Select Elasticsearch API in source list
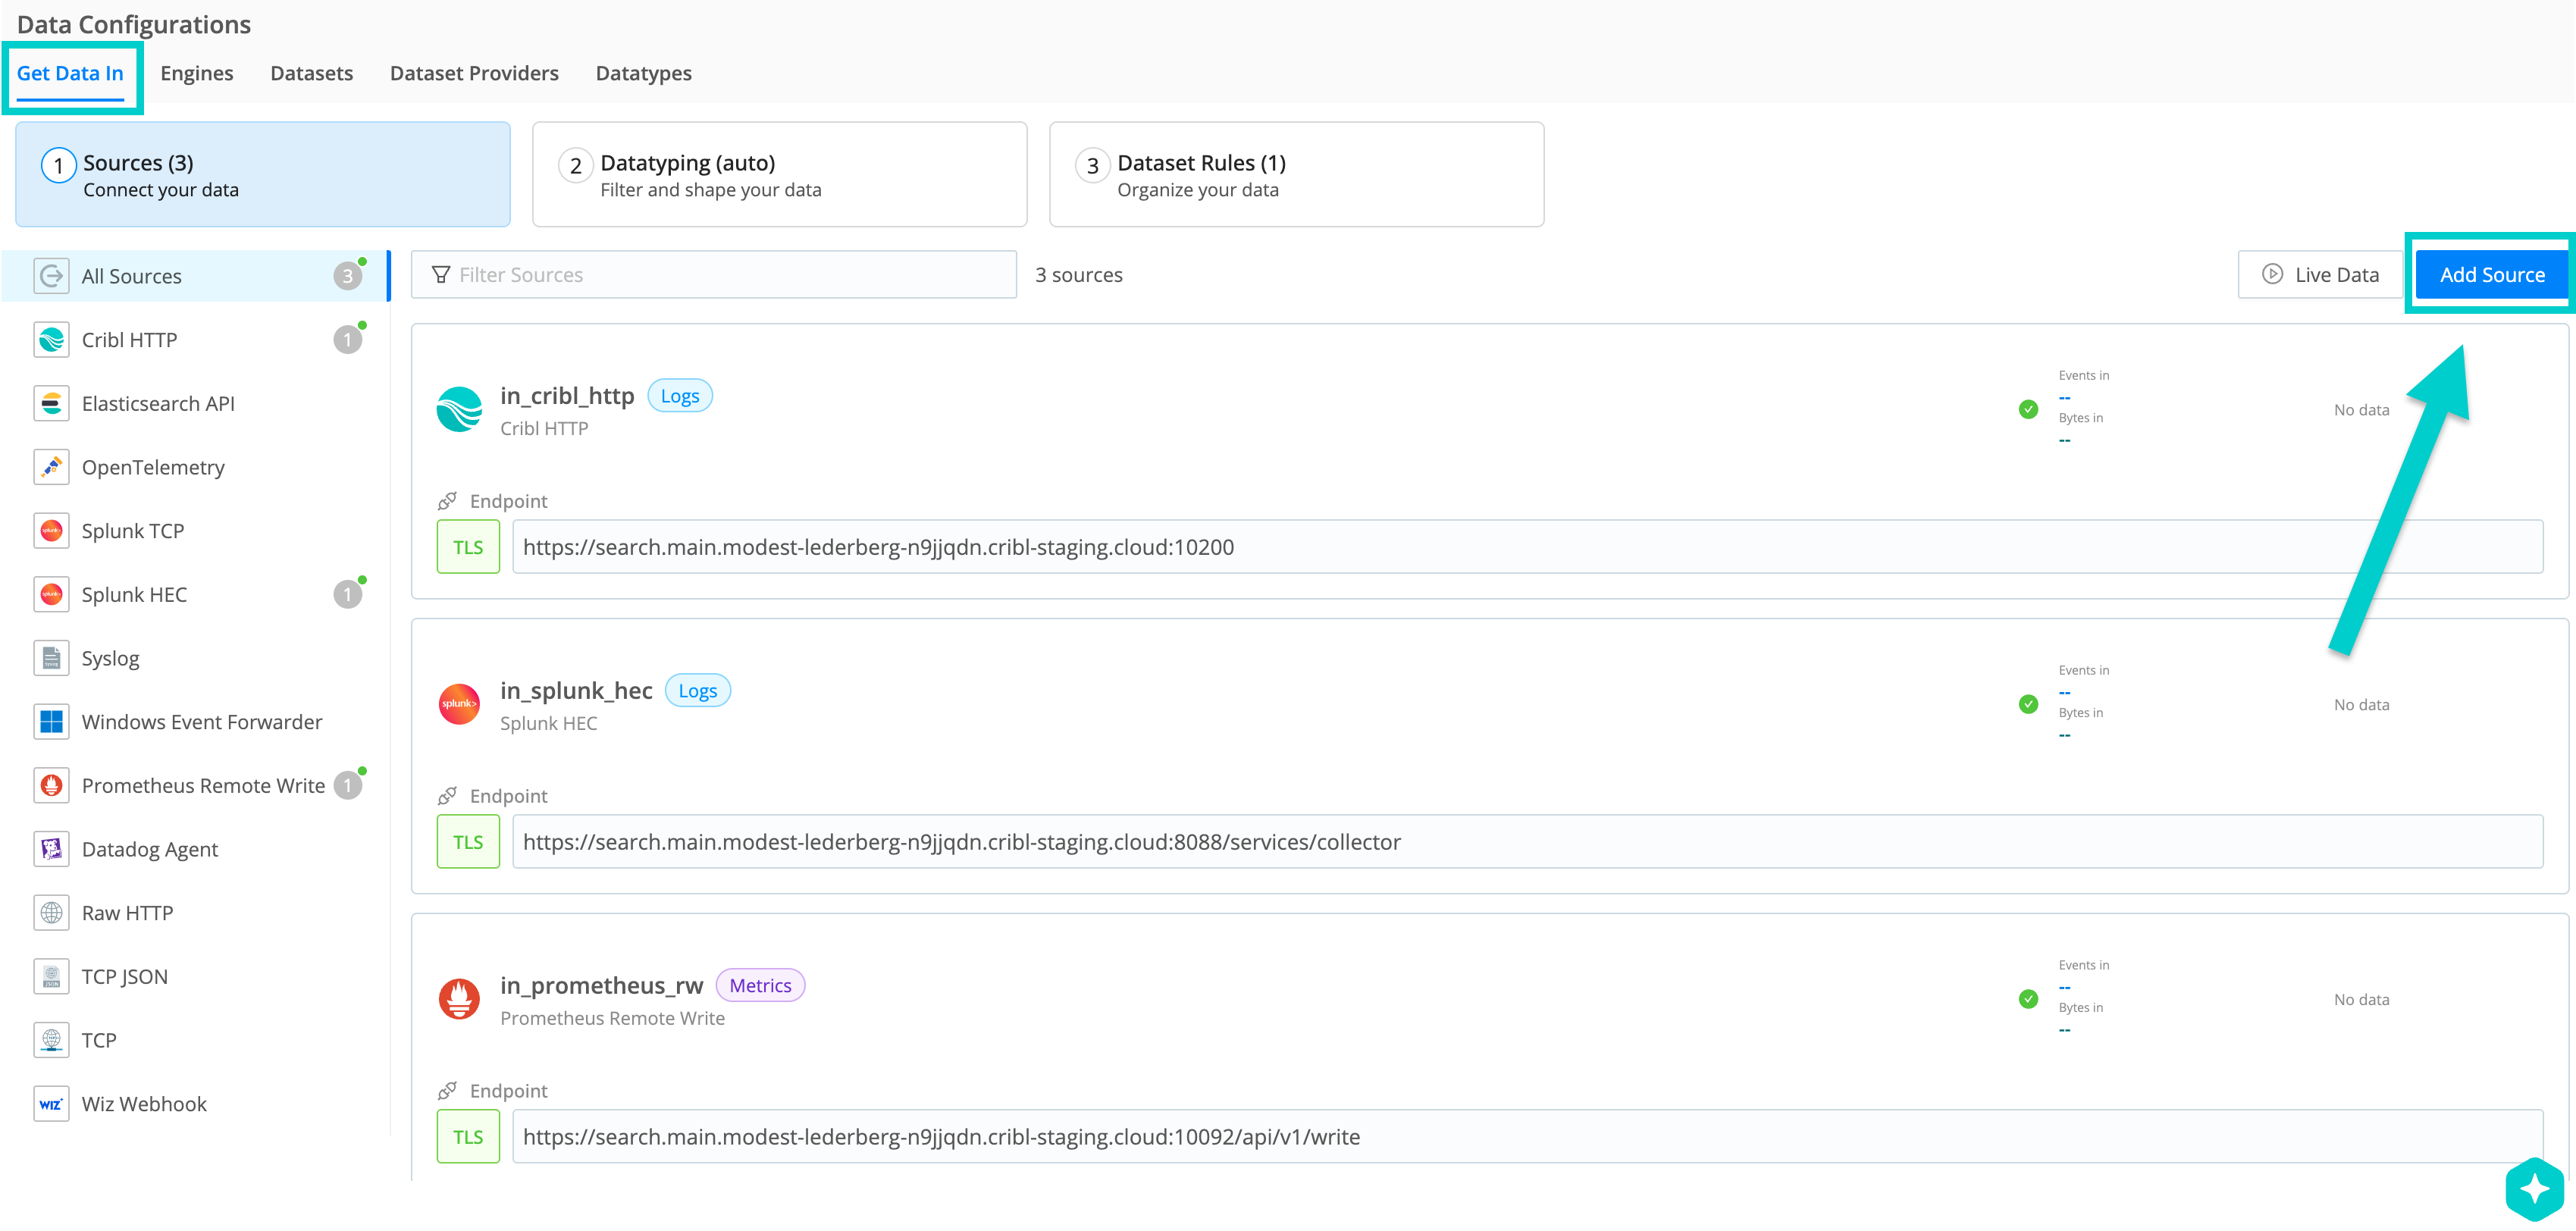 [195, 404]
